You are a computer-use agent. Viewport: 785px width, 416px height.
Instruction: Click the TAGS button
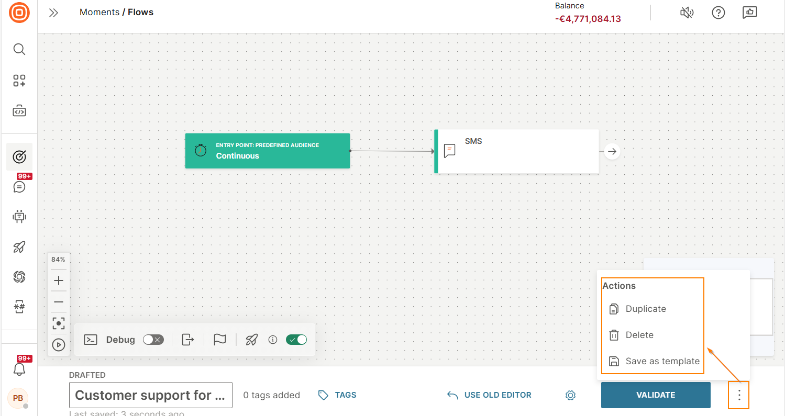pos(337,395)
